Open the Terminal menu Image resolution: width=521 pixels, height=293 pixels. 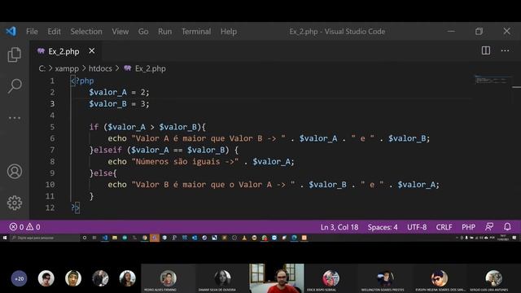tap(196, 32)
